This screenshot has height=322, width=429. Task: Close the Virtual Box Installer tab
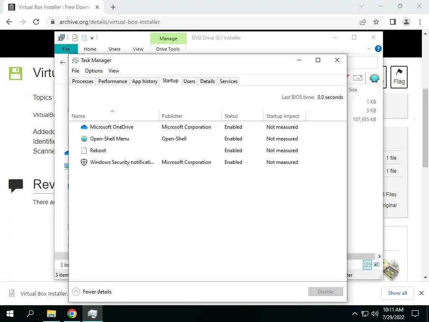[97, 7]
